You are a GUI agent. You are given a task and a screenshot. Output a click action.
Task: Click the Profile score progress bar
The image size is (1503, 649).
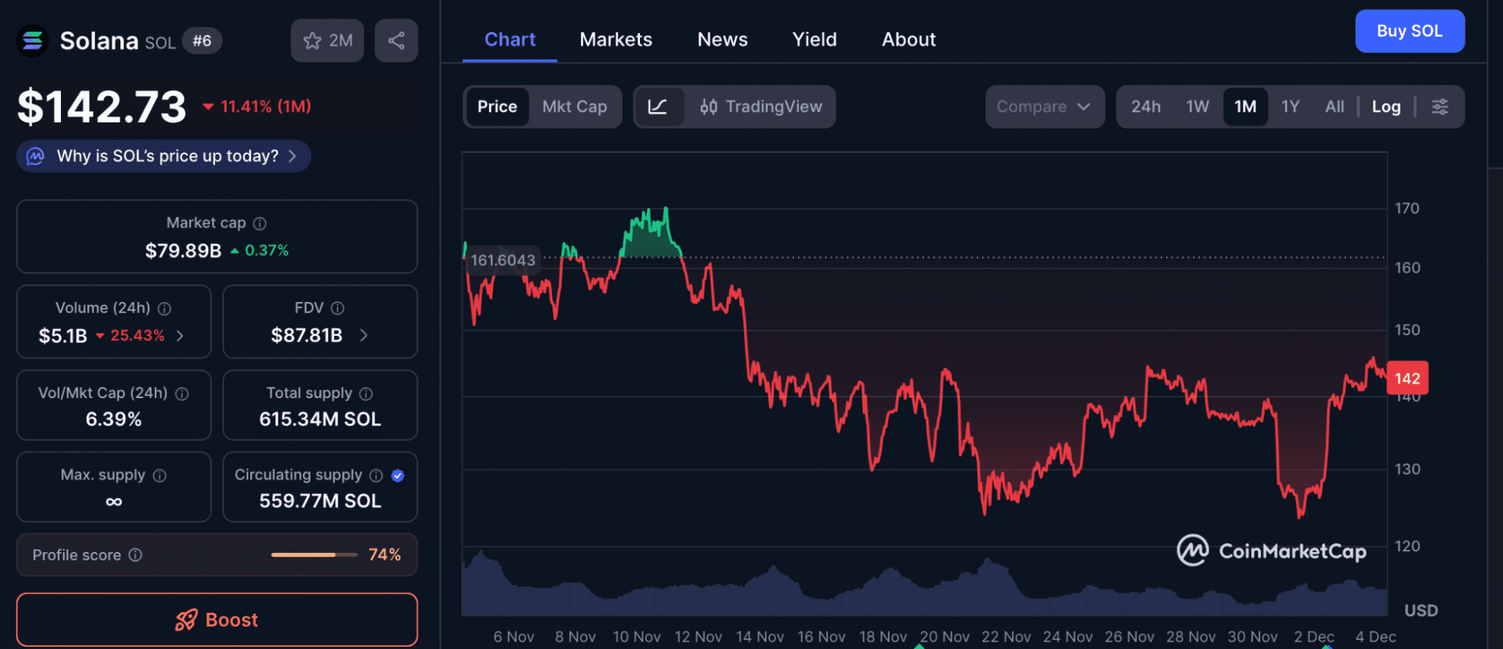click(314, 555)
